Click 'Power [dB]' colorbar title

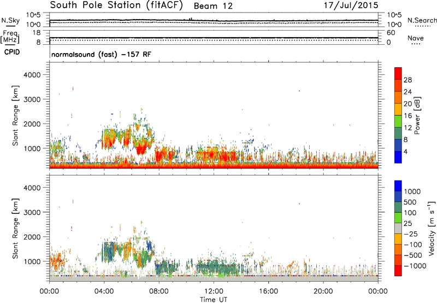coord(417,115)
